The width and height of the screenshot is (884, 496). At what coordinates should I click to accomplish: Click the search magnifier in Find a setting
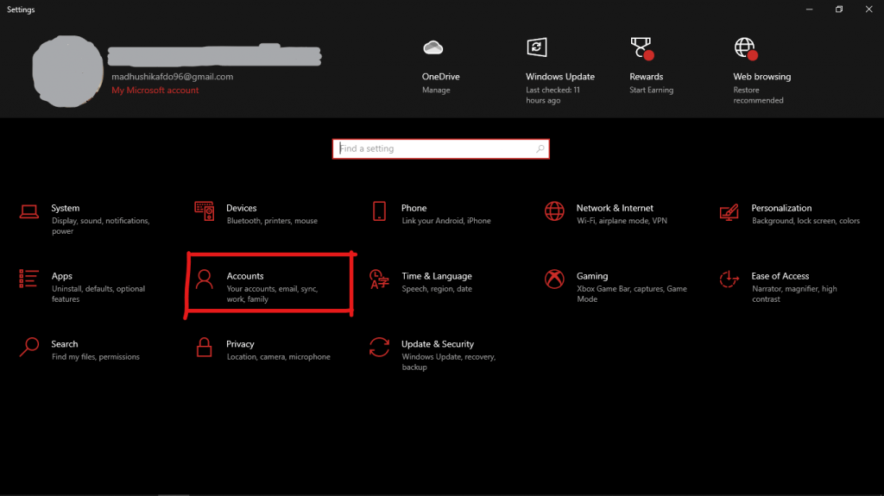(x=540, y=148)
